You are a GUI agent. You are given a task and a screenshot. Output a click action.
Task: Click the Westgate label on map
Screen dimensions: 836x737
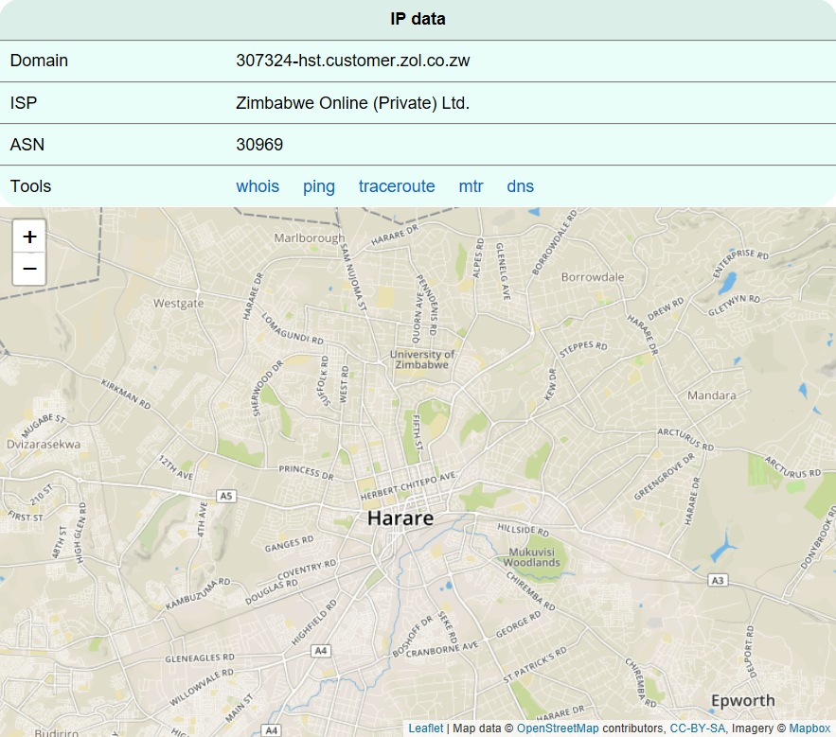178,303
